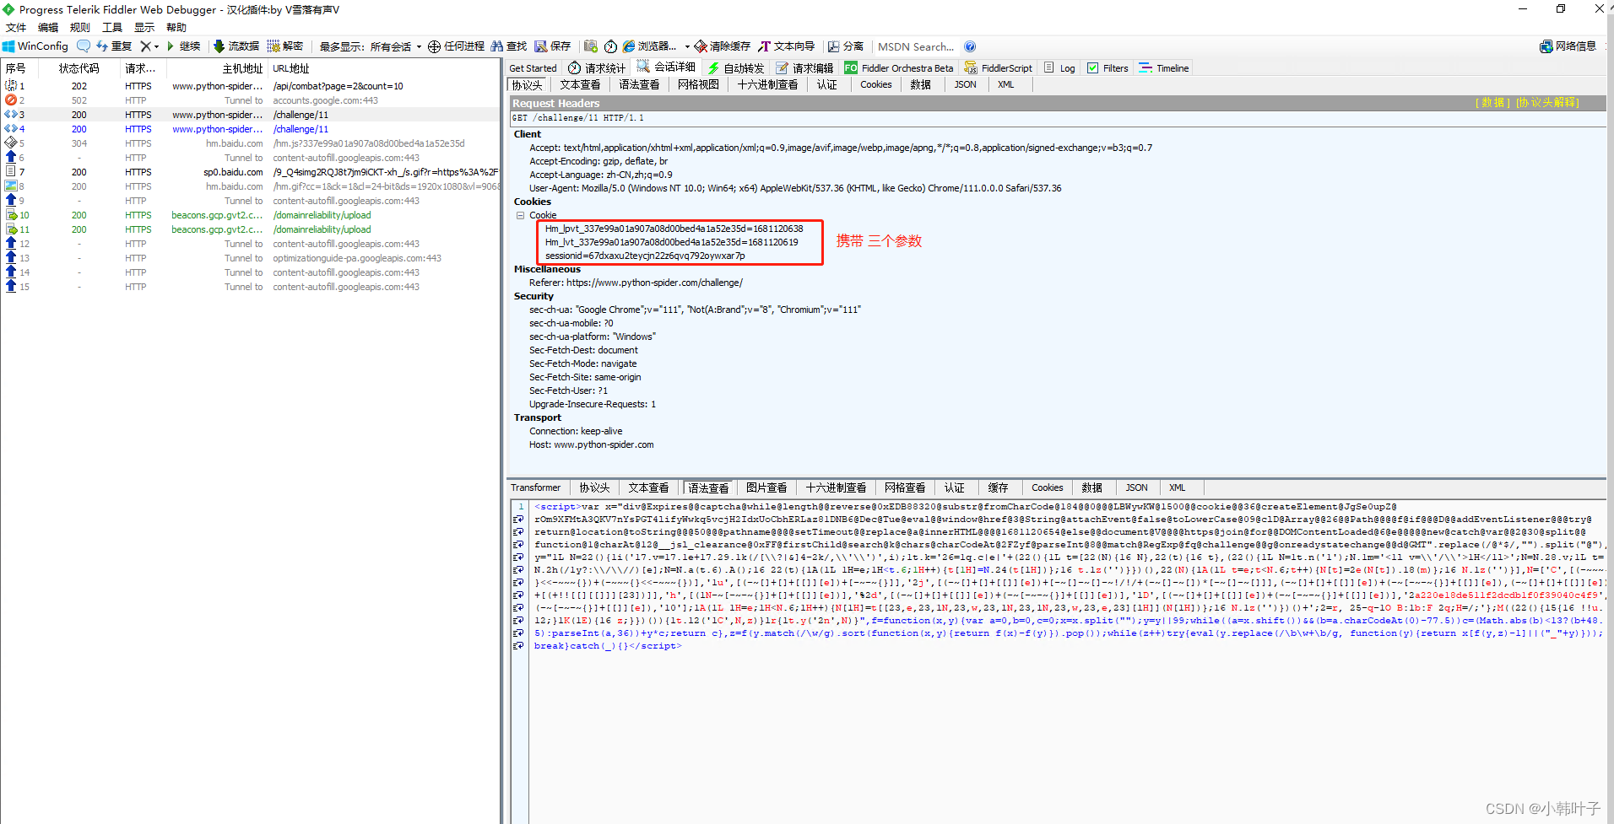Open the 工具 (Tools) menu

(x=112, y=27)
